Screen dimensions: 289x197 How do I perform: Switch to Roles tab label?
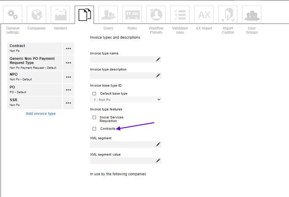coord(132,28)
